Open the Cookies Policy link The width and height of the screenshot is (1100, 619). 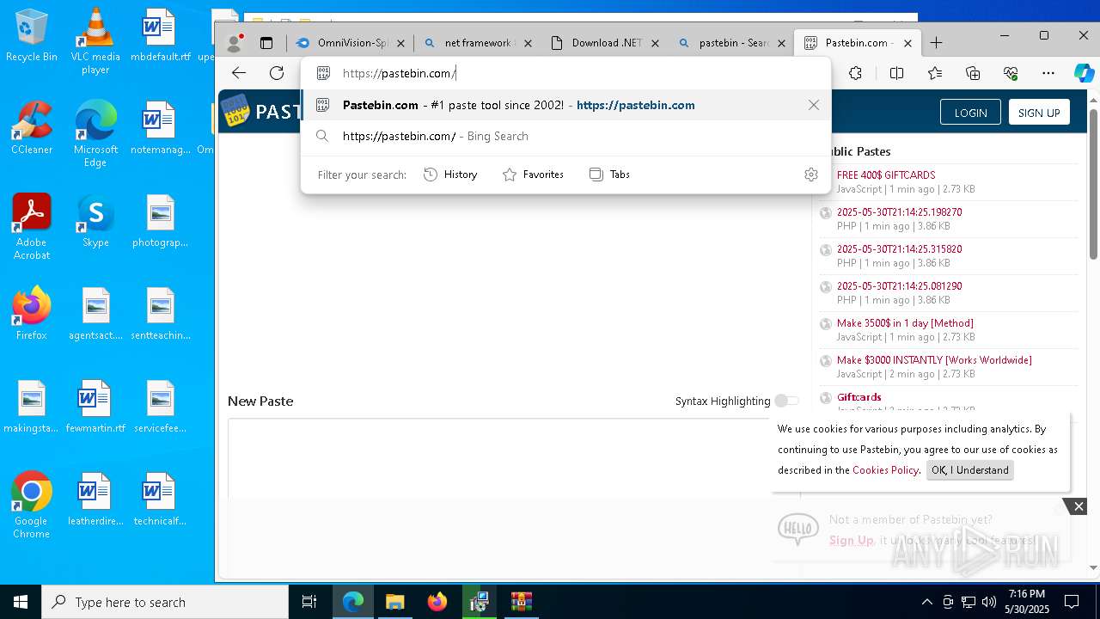tap(885, 470)
